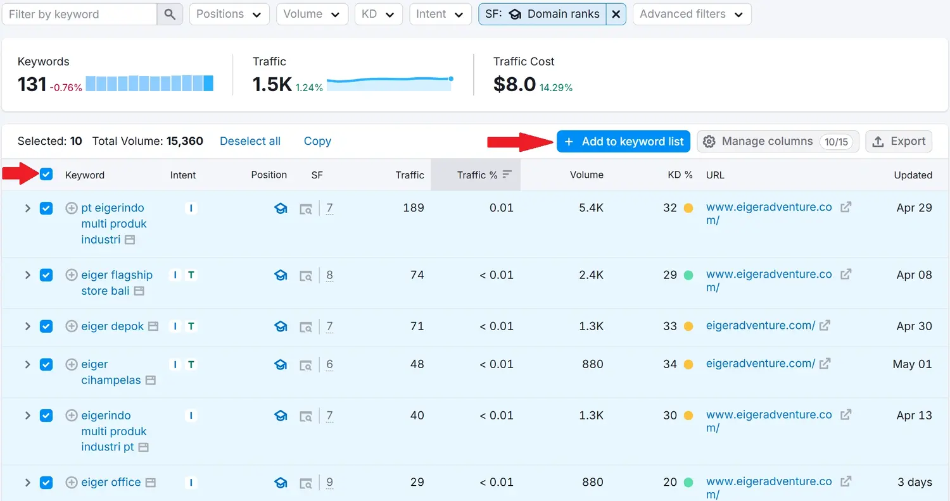Screen dimensions: 950x501
Task: Click Add to keyword list button
Action: [x=623, y=141]
